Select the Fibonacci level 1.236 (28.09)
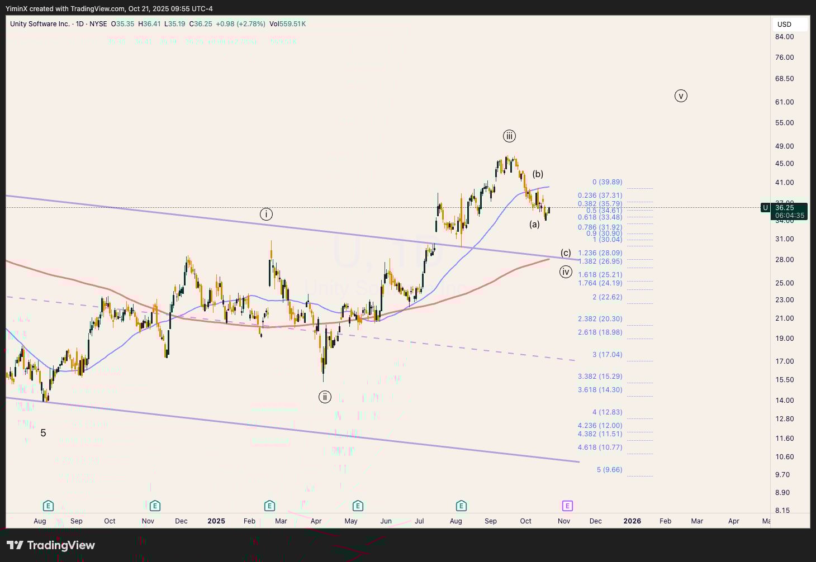The height and width of the screenshot is (562, 816). pos(600,253)
